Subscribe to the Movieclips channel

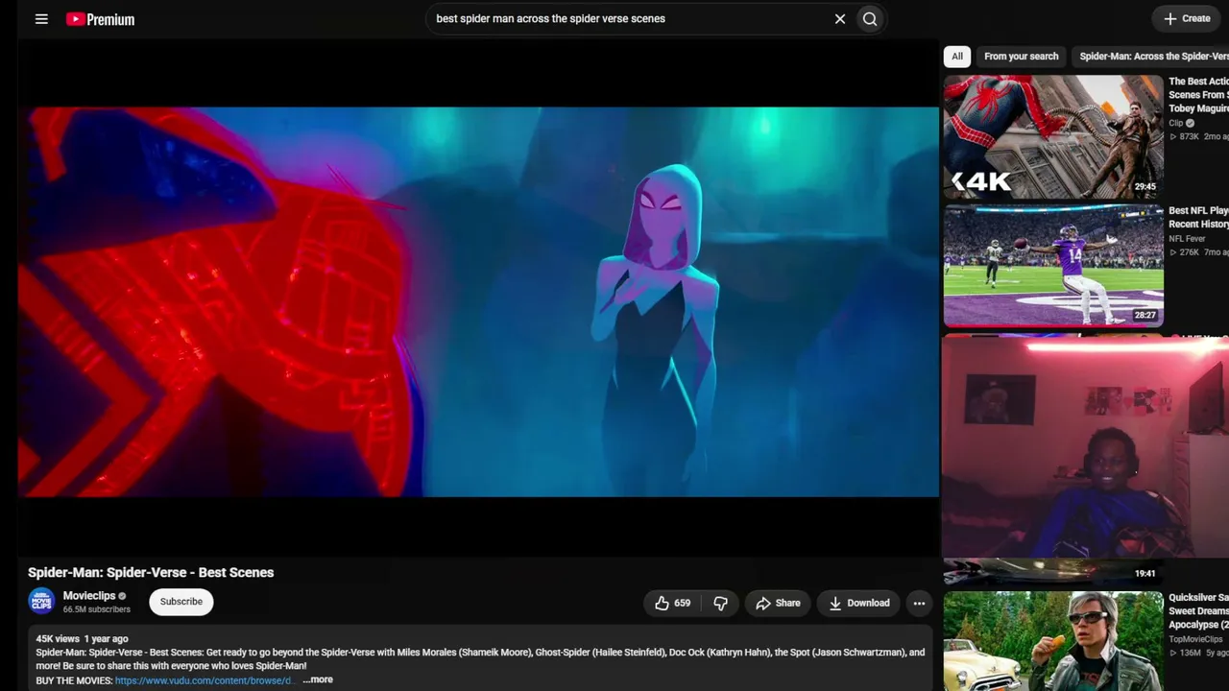(x=181, y=602)
